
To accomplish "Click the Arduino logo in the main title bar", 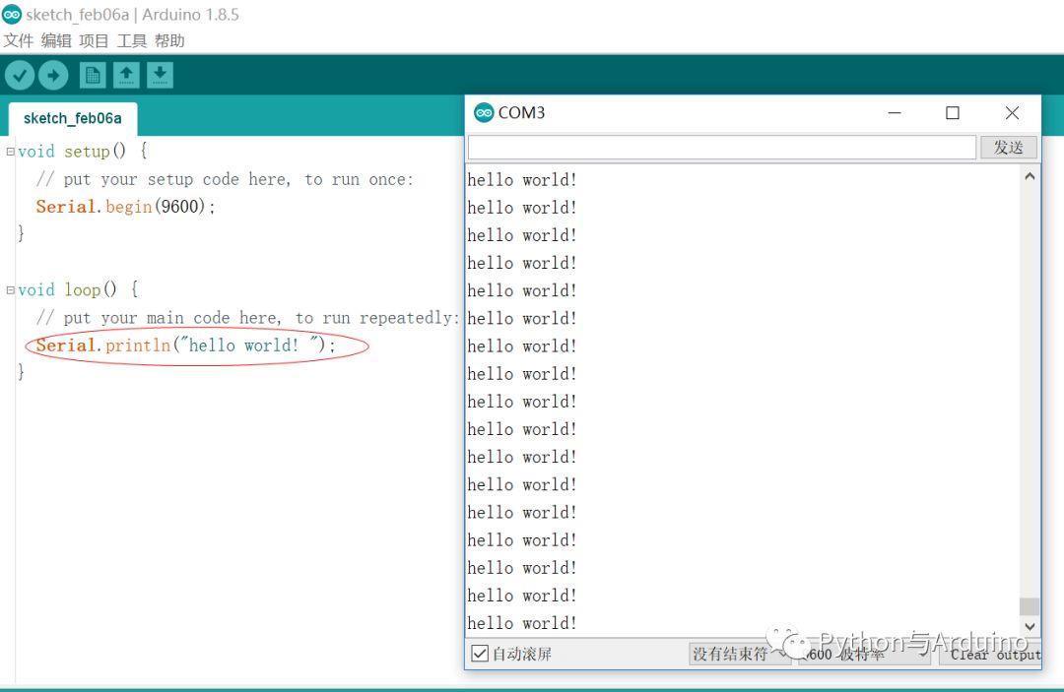I will click(x=12, y=14).
